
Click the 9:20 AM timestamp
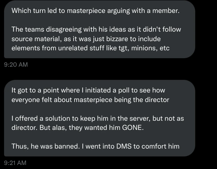pyautogui.click(x=16, y=65)
